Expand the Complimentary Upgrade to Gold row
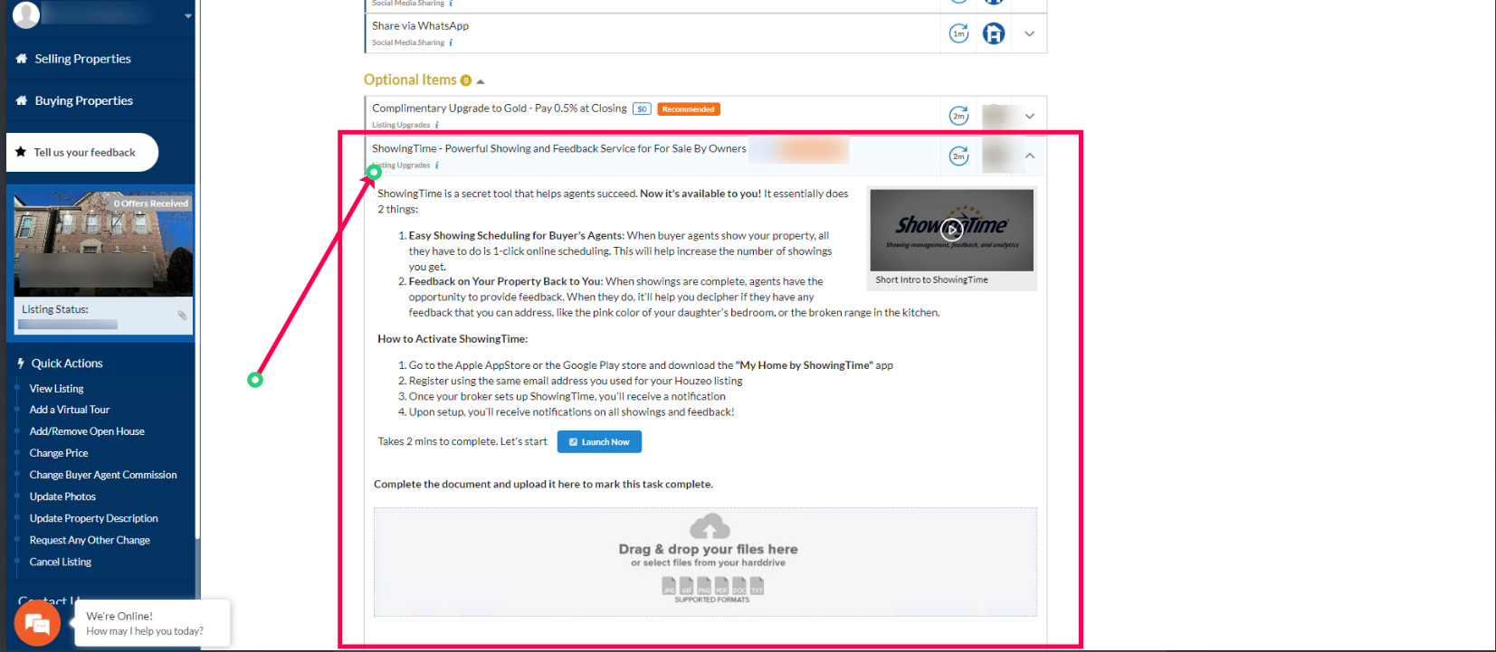Viewport: 1496px width, 652px height. (x=1029, y=116)
